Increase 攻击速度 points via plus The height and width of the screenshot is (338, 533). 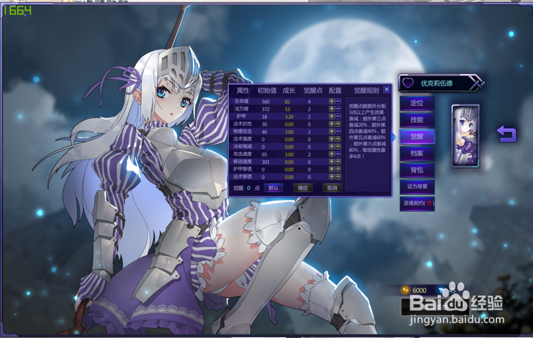(332, 154)
